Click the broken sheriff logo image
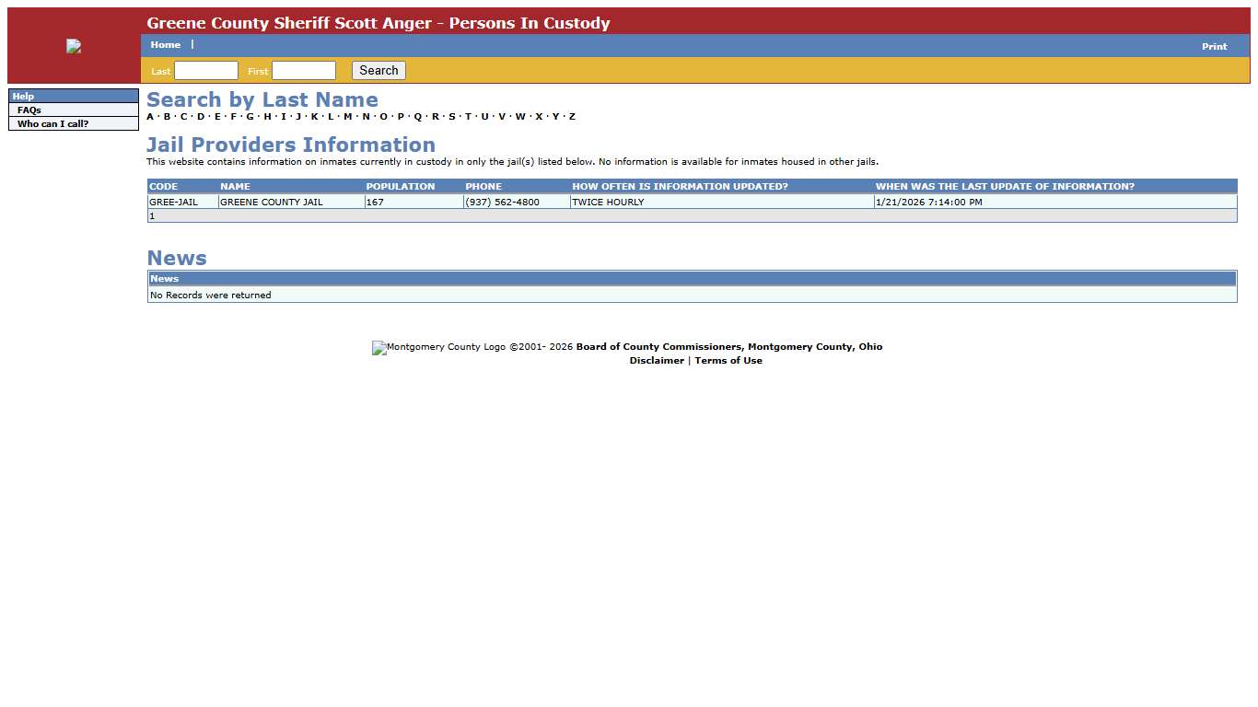This screenshot has width=1258, height=707. (x=74, y=46)
